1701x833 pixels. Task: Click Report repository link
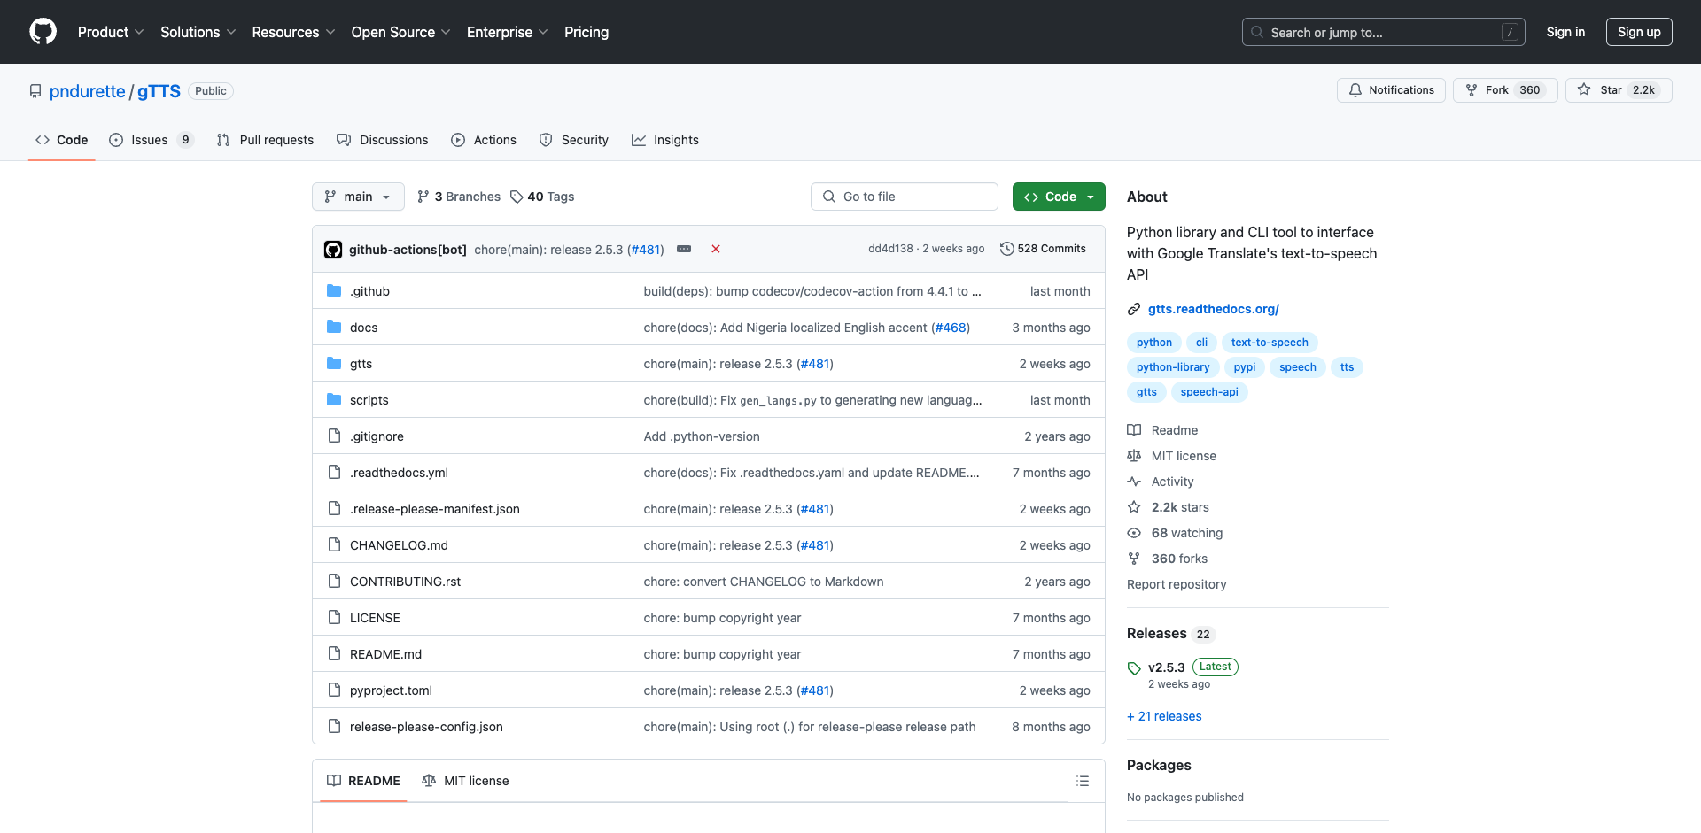1177,584
